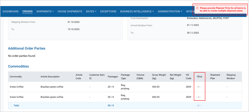Screen dimensions: 249x112
Task: Select the Orders tab in navigation
Action: tap(28, 11)
